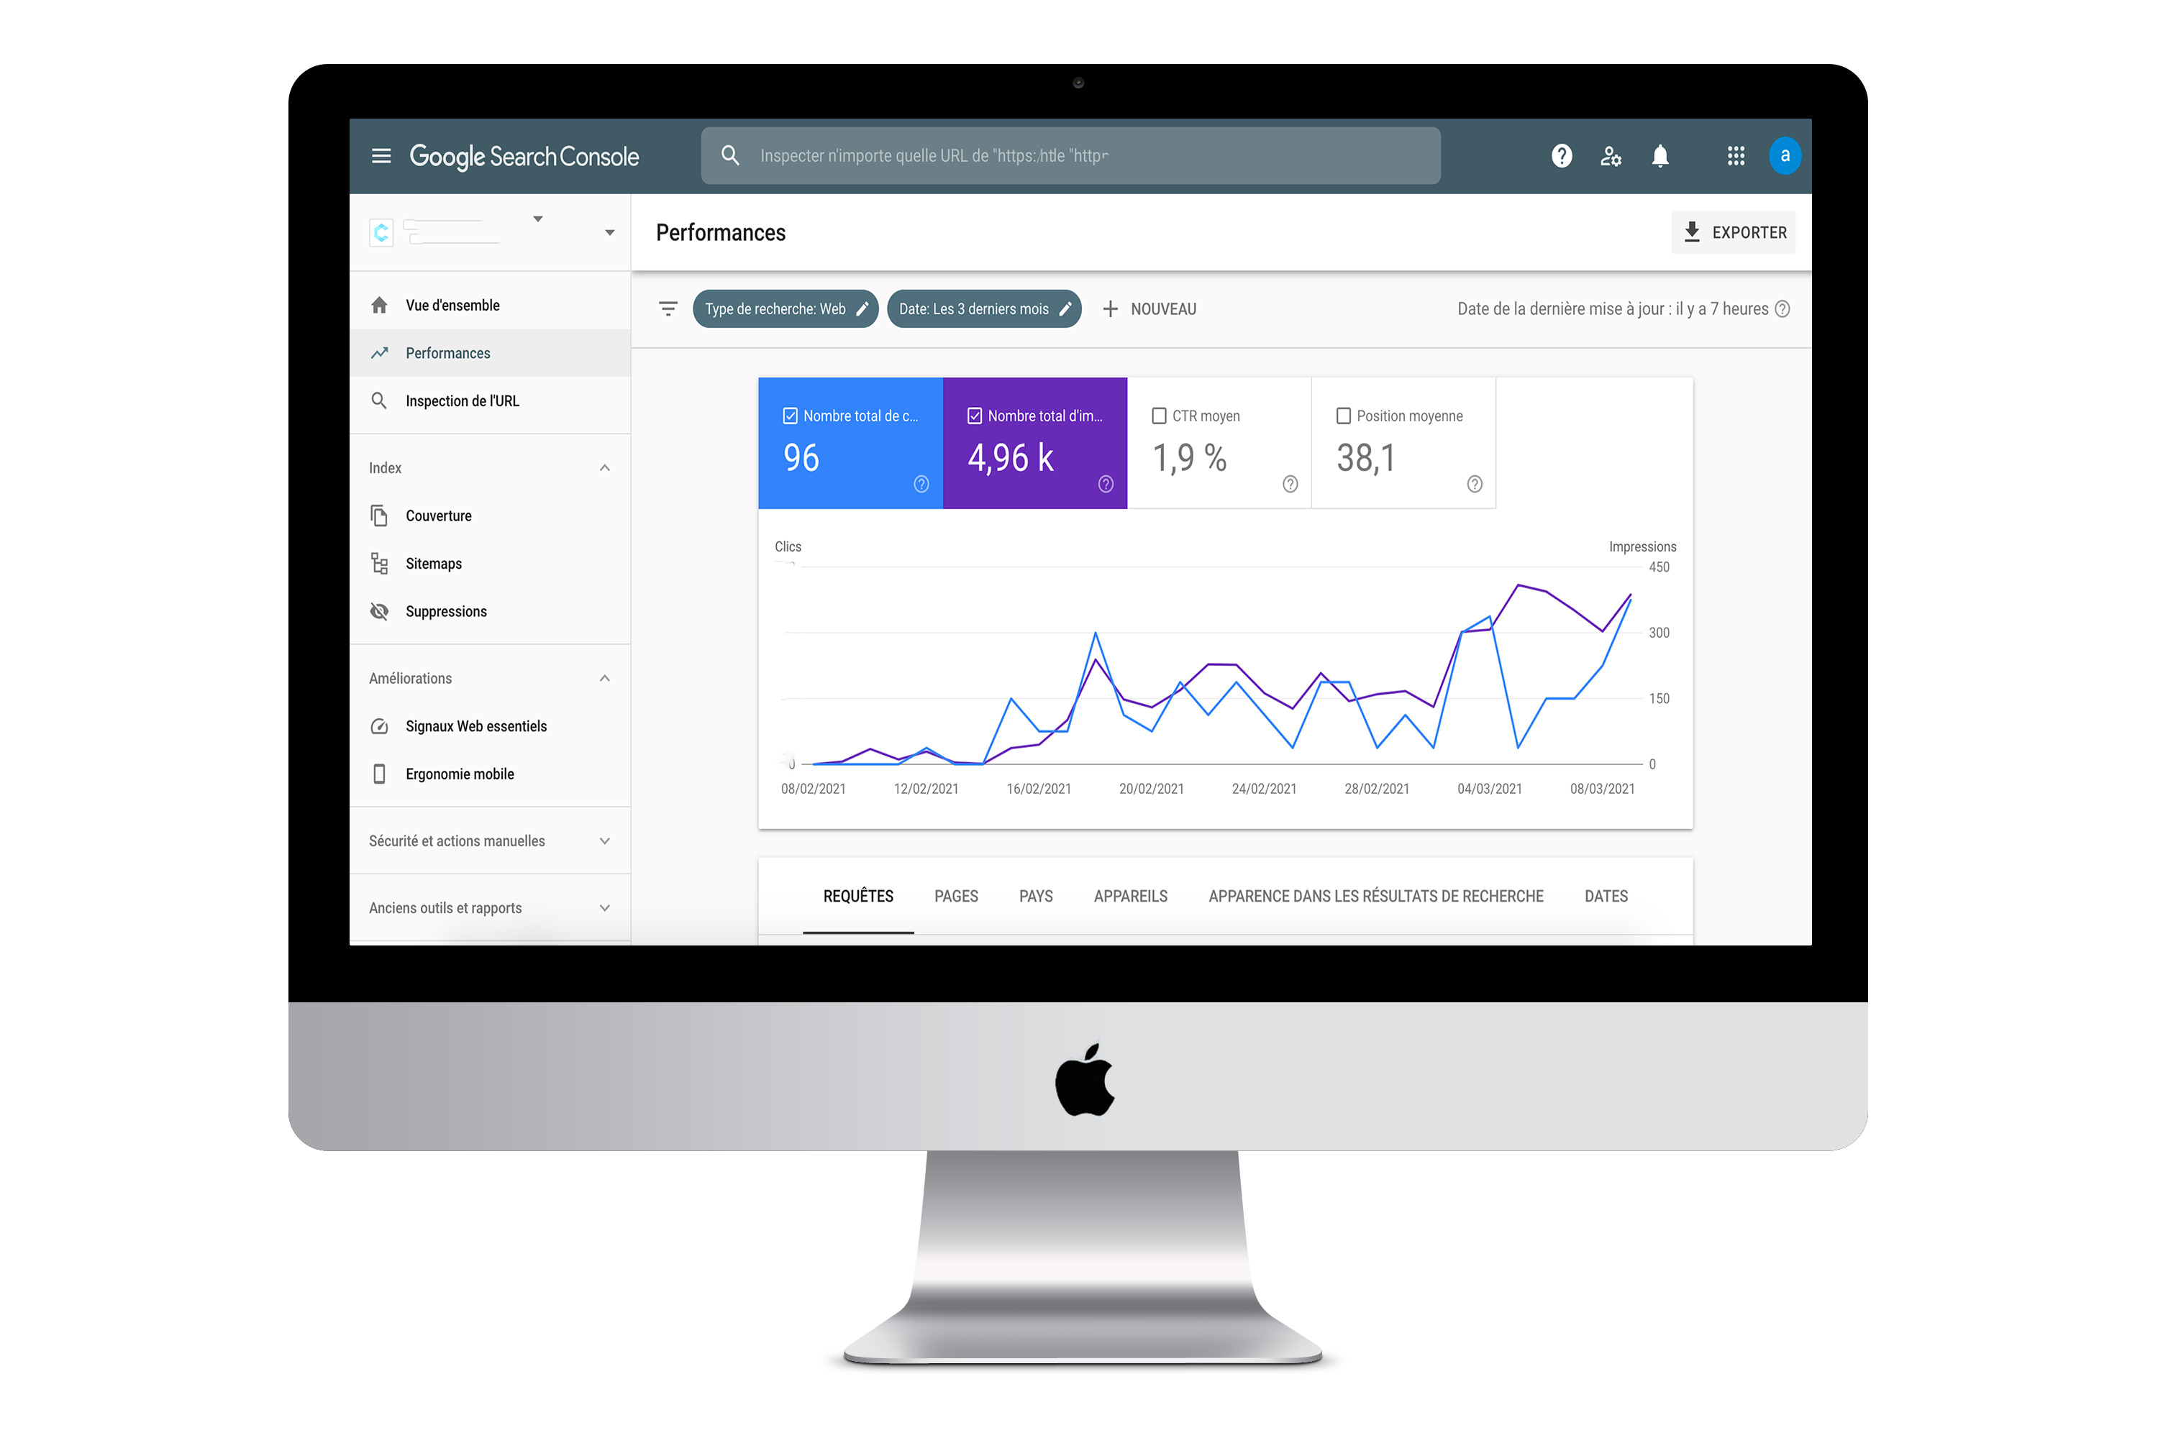The image size is (2158, 1438).
Task: Click the Sitemaps index icon
Action: 381,563
